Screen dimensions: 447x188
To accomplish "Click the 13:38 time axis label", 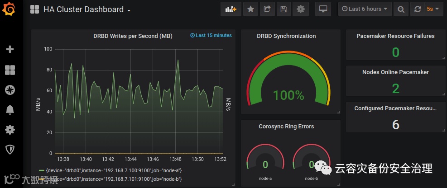I will coord(63,159).
